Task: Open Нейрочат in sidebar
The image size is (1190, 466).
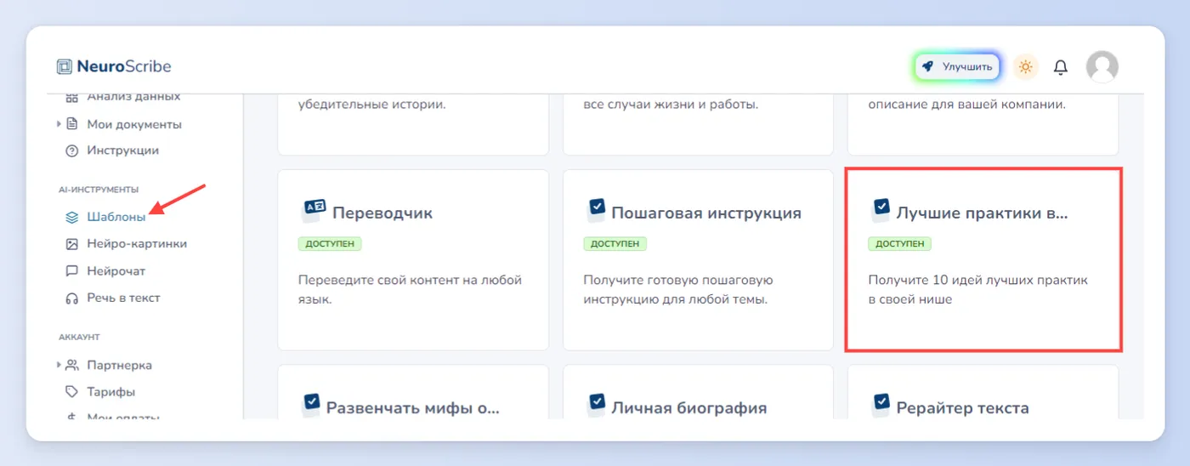Action: pyautogui.click(x=116, y=271)
